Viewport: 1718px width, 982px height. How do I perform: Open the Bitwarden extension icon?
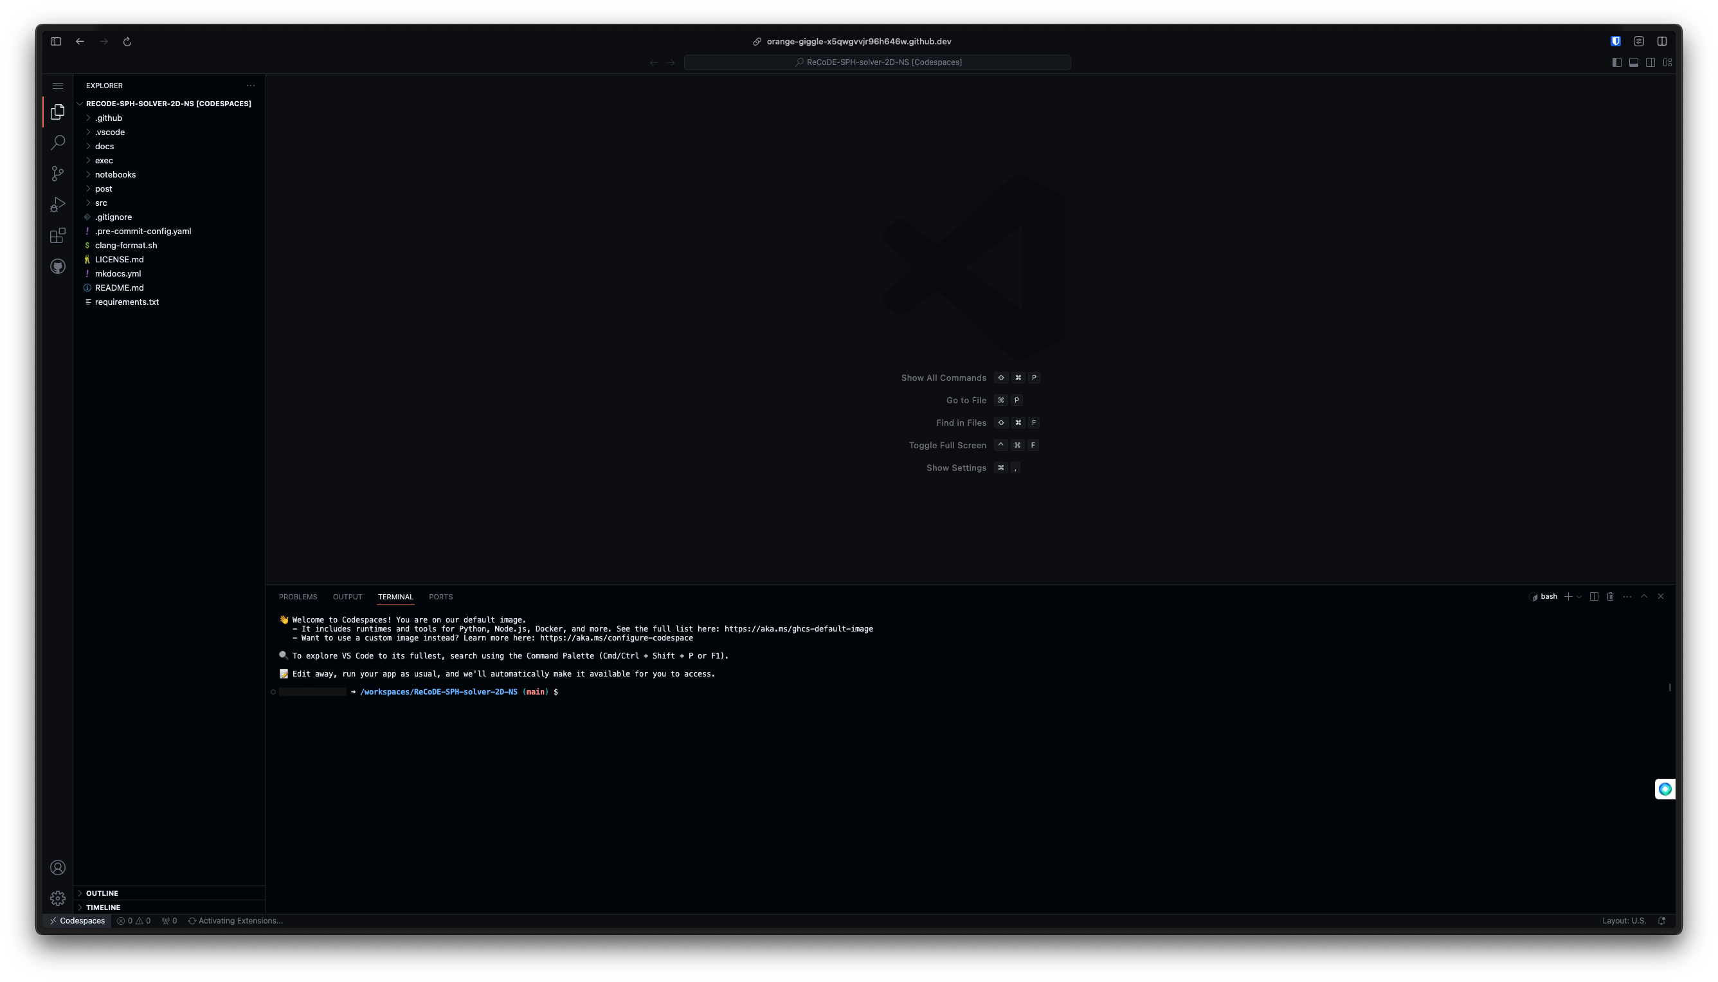point(1616,41)
